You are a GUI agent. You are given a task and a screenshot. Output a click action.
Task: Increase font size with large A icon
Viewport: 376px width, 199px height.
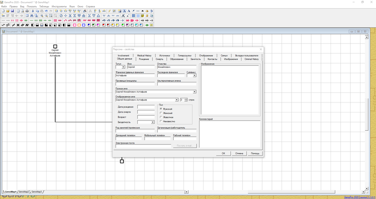pyautogui.click(x=123, y=16)
